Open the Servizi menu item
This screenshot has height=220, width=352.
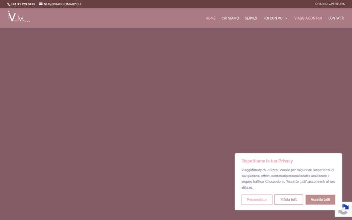pyautogui.click(x=251, y=18)
